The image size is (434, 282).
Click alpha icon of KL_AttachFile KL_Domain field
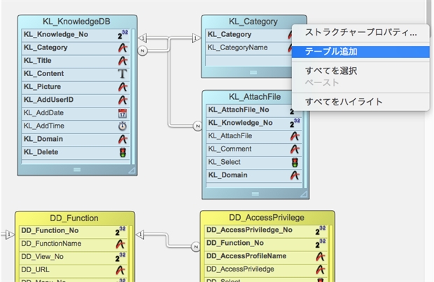tap(295, 175)
